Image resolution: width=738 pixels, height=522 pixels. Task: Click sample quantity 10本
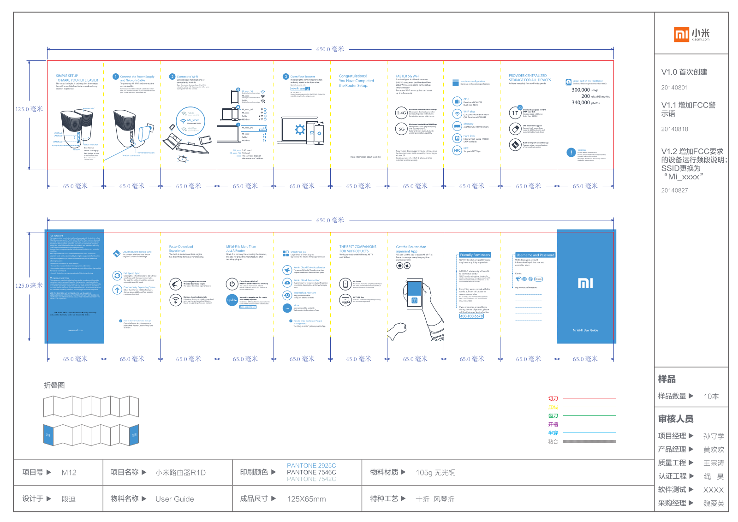coord(711,396)
